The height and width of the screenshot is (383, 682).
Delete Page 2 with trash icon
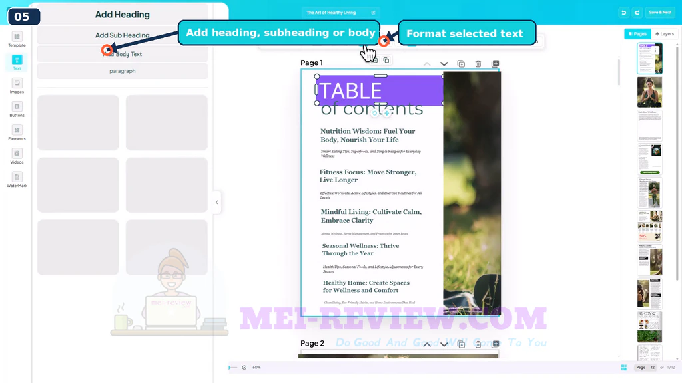pyautogui.click(x=478, y=344)
